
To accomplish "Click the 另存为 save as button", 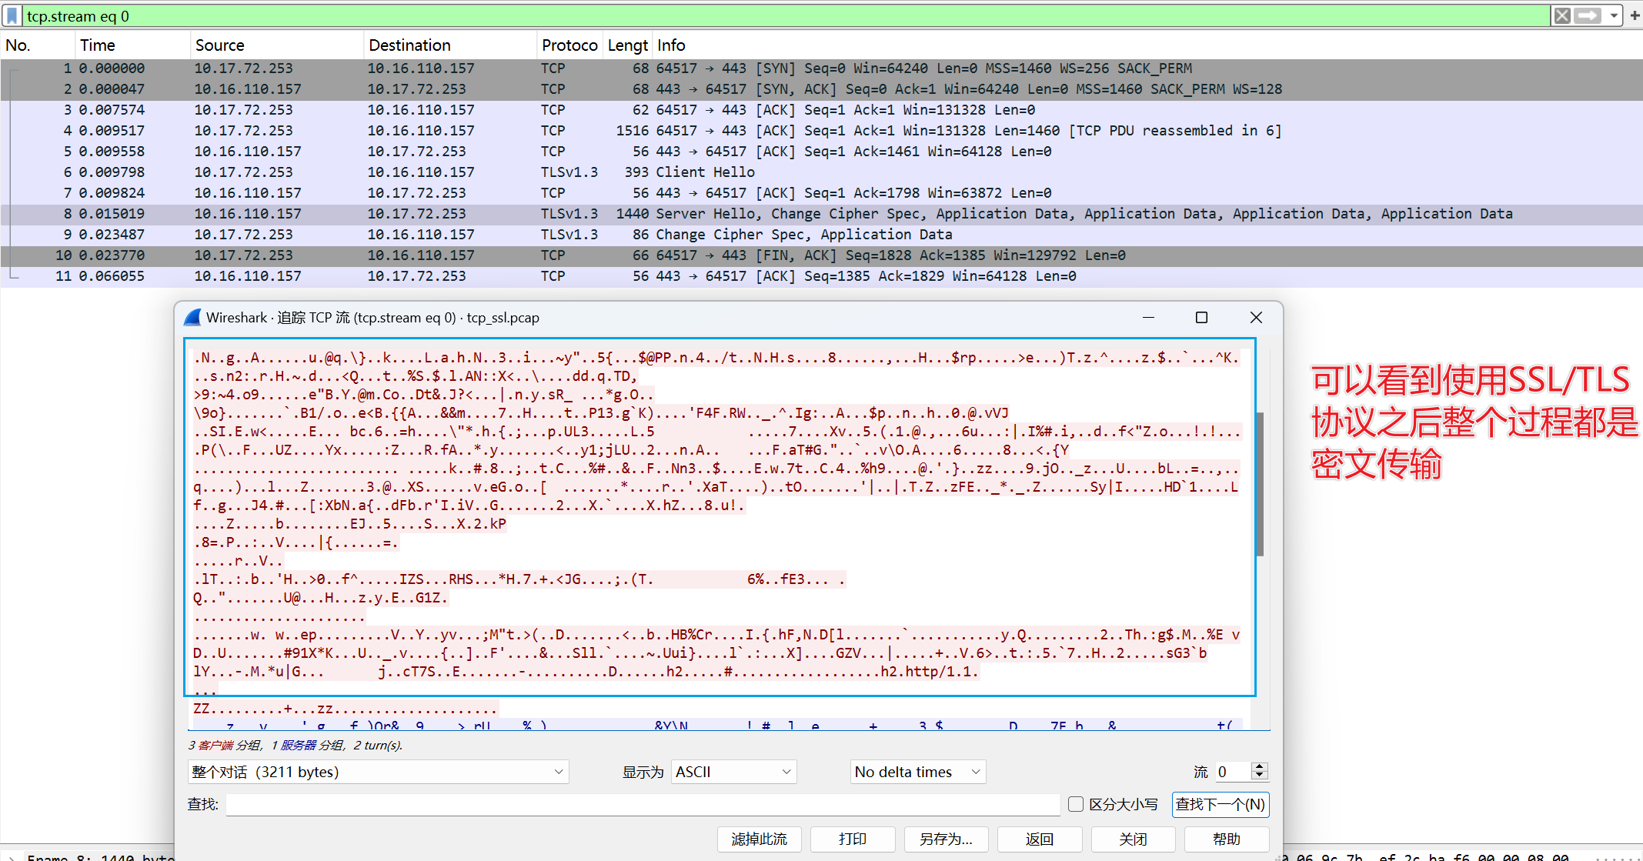I will coord(946,839).
